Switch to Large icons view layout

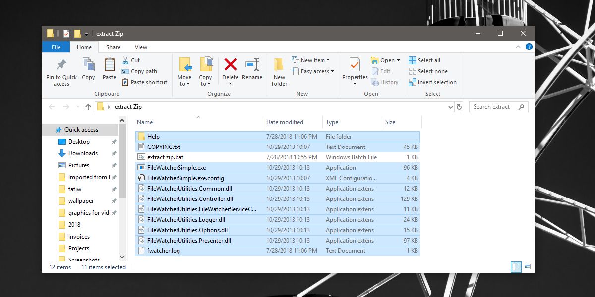click(527, 267)
